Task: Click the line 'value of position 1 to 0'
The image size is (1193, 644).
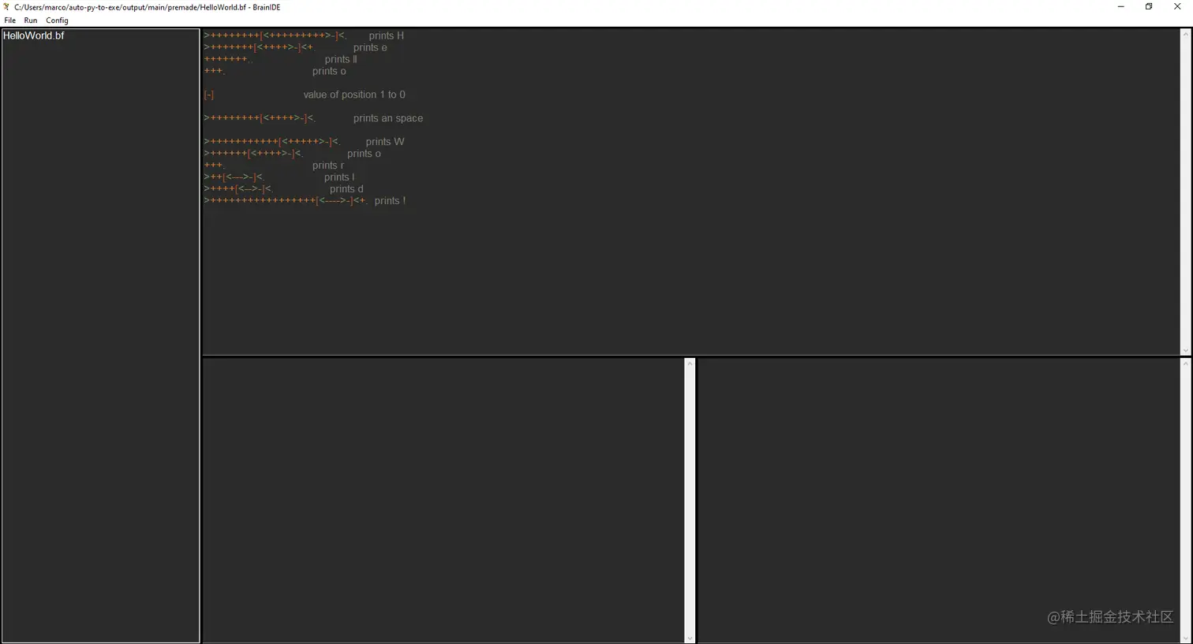Action: pyautogui.click(x=305, y=95)
